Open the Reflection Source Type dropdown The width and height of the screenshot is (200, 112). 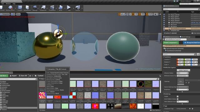click(x=182, y=76)
